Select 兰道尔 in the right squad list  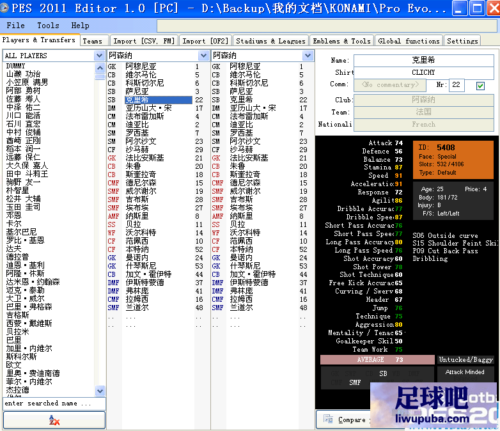(x=242, y=308)
